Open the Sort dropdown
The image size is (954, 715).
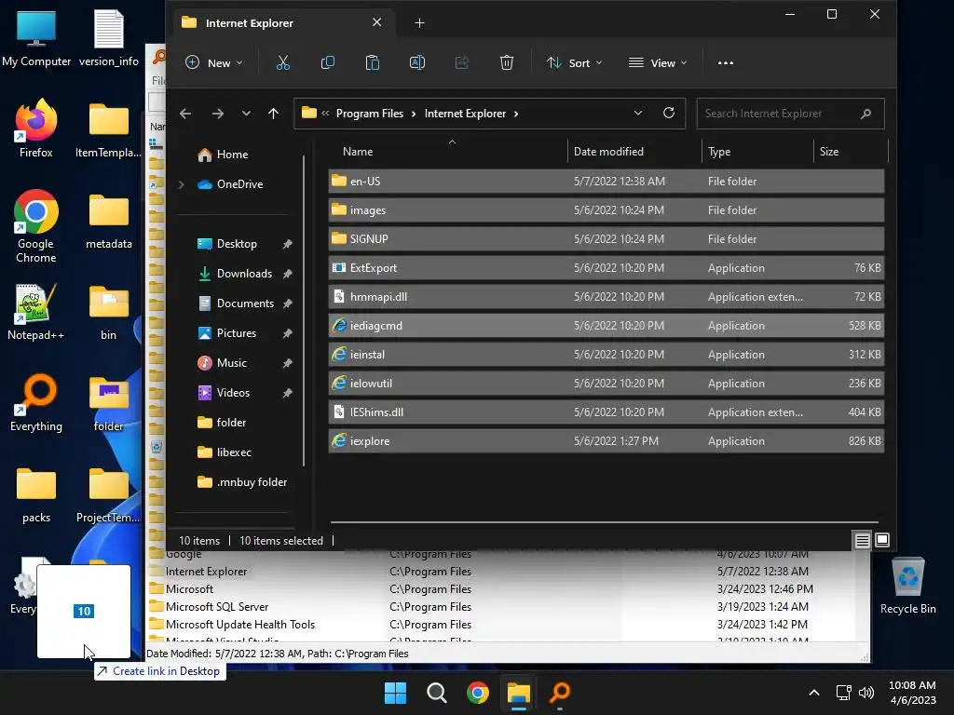tap(574, 62)
